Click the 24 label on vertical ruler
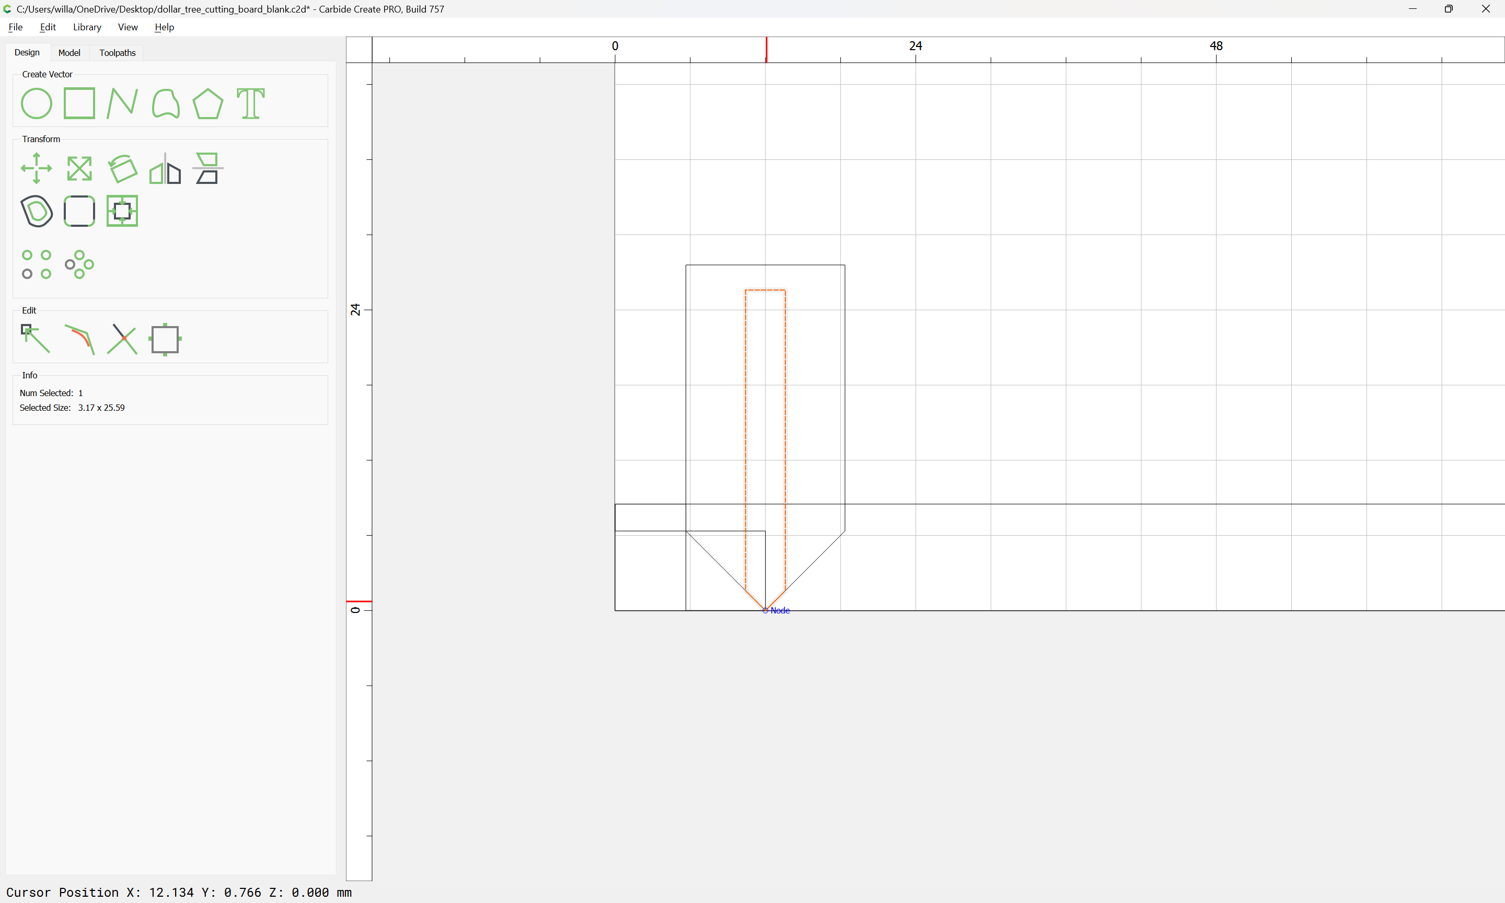The image size is (1505, 903). click(355, 310)
